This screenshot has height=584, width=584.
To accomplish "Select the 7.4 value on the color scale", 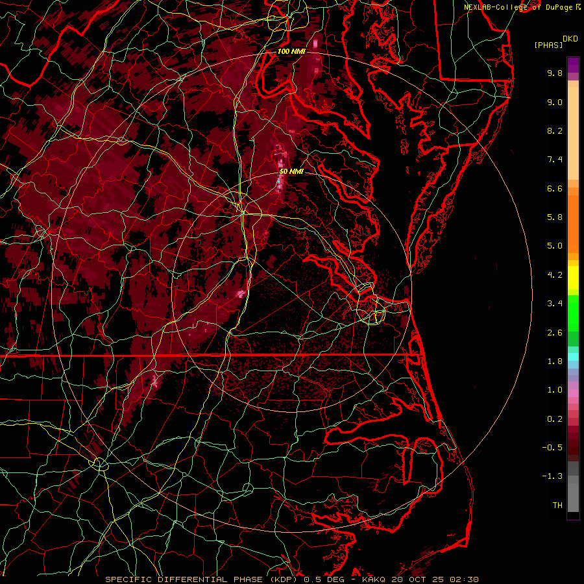I will (x=555, y=160).
